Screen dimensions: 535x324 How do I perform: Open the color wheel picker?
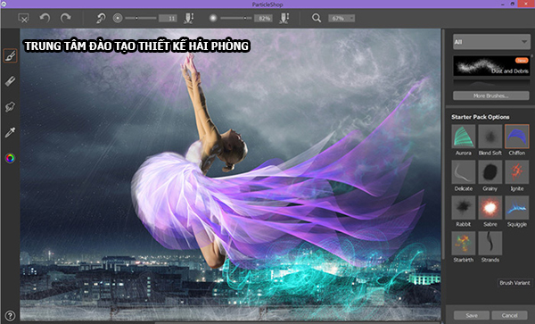[10, 158]
